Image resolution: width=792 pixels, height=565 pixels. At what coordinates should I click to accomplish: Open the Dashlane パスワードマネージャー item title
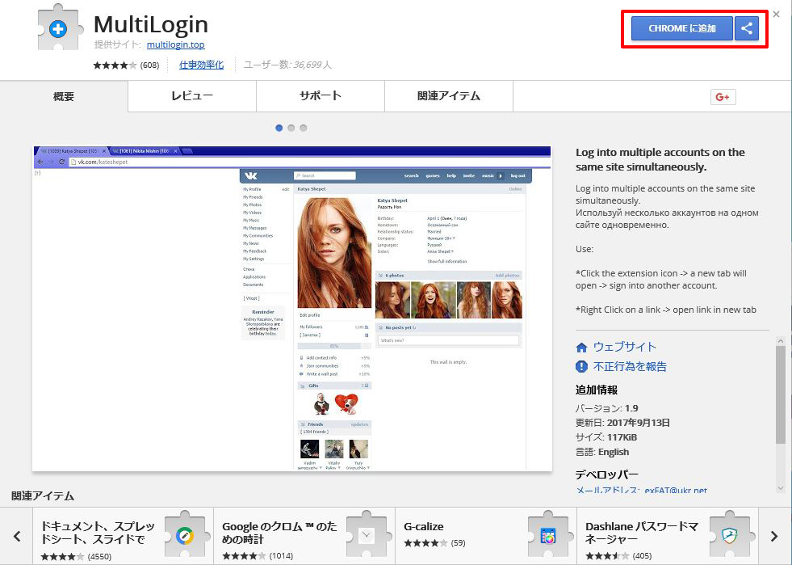[x=642, y=533]
